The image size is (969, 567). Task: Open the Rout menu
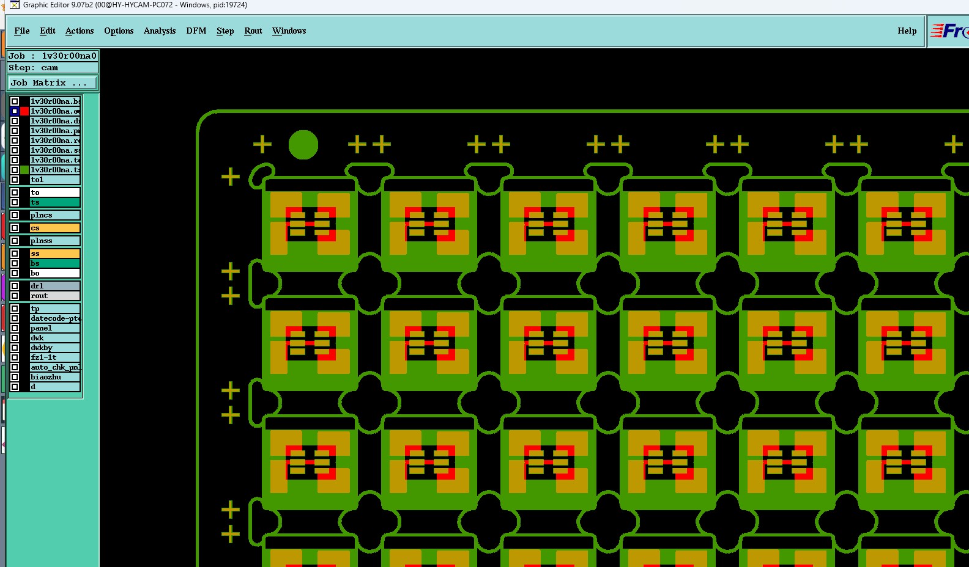pyautogui.click(x=253, y=31)
